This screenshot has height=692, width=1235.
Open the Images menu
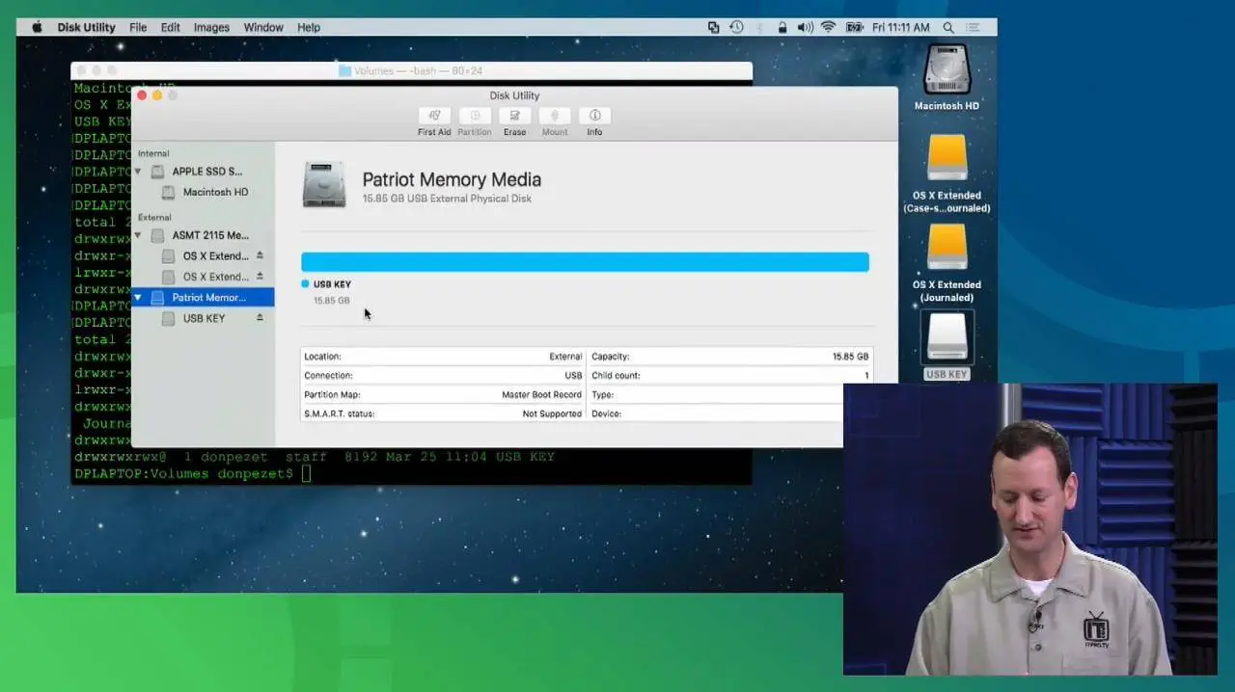pyautogui.click(x=211, y=27)
